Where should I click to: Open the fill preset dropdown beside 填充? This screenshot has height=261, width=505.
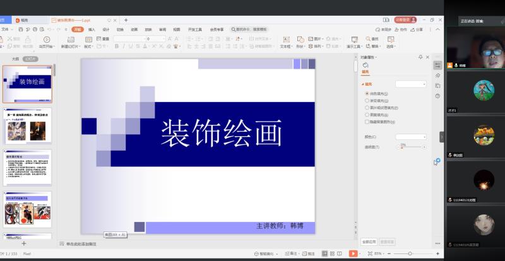coord(410,84)
